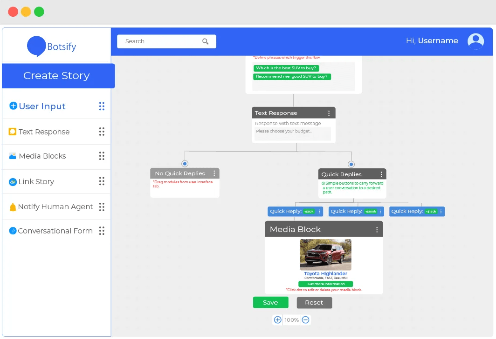Click the Notify Human Agent bell icon
Image resolution: width=496 pixels, height=339 pixels.
tap(13, 207)
